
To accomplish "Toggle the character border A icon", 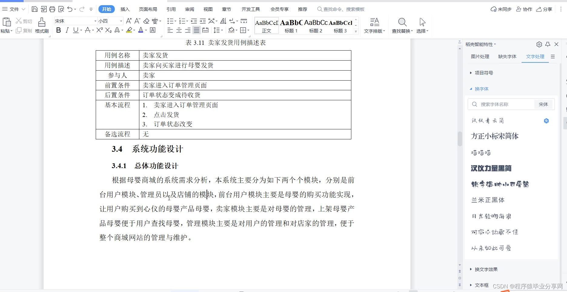I will (153, 30).
